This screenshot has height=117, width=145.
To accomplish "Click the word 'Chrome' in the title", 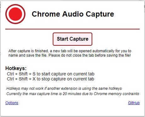I will click(46, 14).
